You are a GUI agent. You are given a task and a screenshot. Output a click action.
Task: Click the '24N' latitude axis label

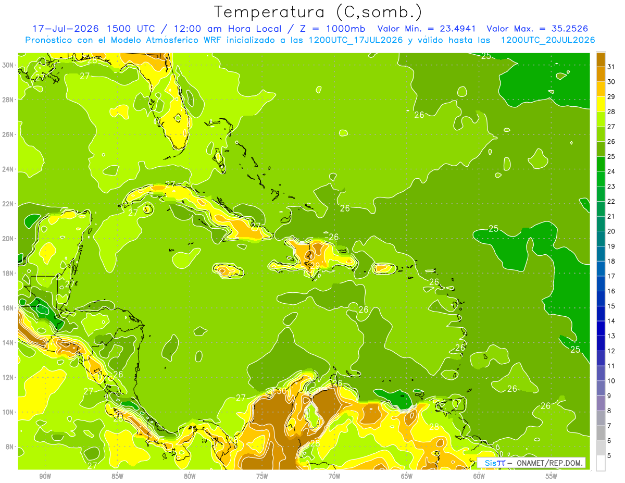point(8,169)
